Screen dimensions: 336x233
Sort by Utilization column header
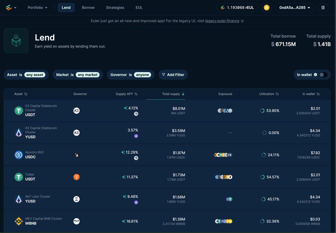coord(269,94)
